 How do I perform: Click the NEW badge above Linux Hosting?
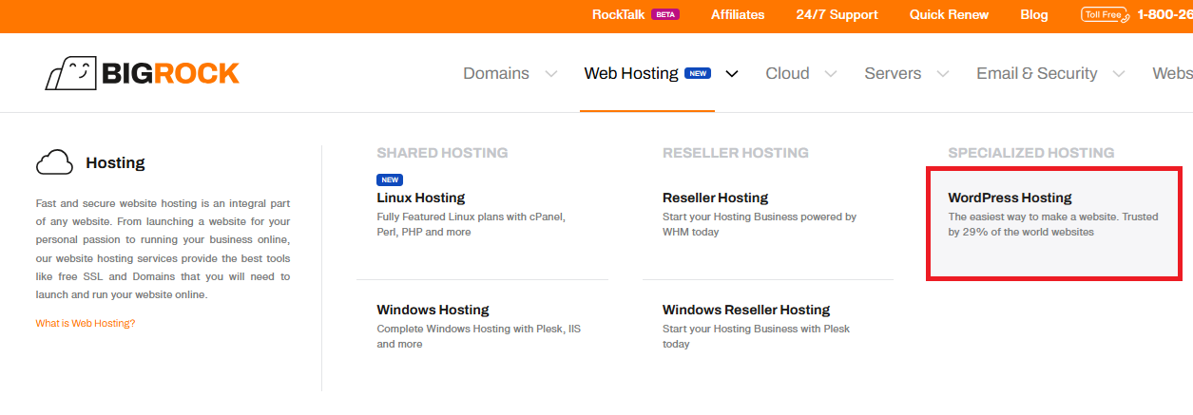click(x=390, y=179)
